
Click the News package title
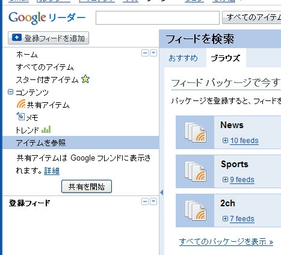[x=232, y=125]
